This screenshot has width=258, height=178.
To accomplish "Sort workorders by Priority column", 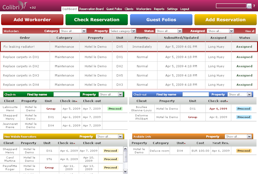I will click(142, 38).
